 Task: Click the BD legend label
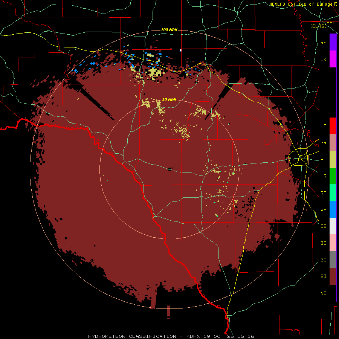pyautogui.click(x=323, y=160)
